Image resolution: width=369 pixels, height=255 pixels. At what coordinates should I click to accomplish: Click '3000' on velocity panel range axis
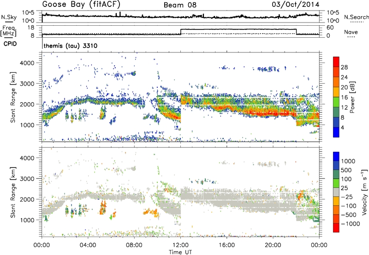pyautogui.click(x=27, y=179)
